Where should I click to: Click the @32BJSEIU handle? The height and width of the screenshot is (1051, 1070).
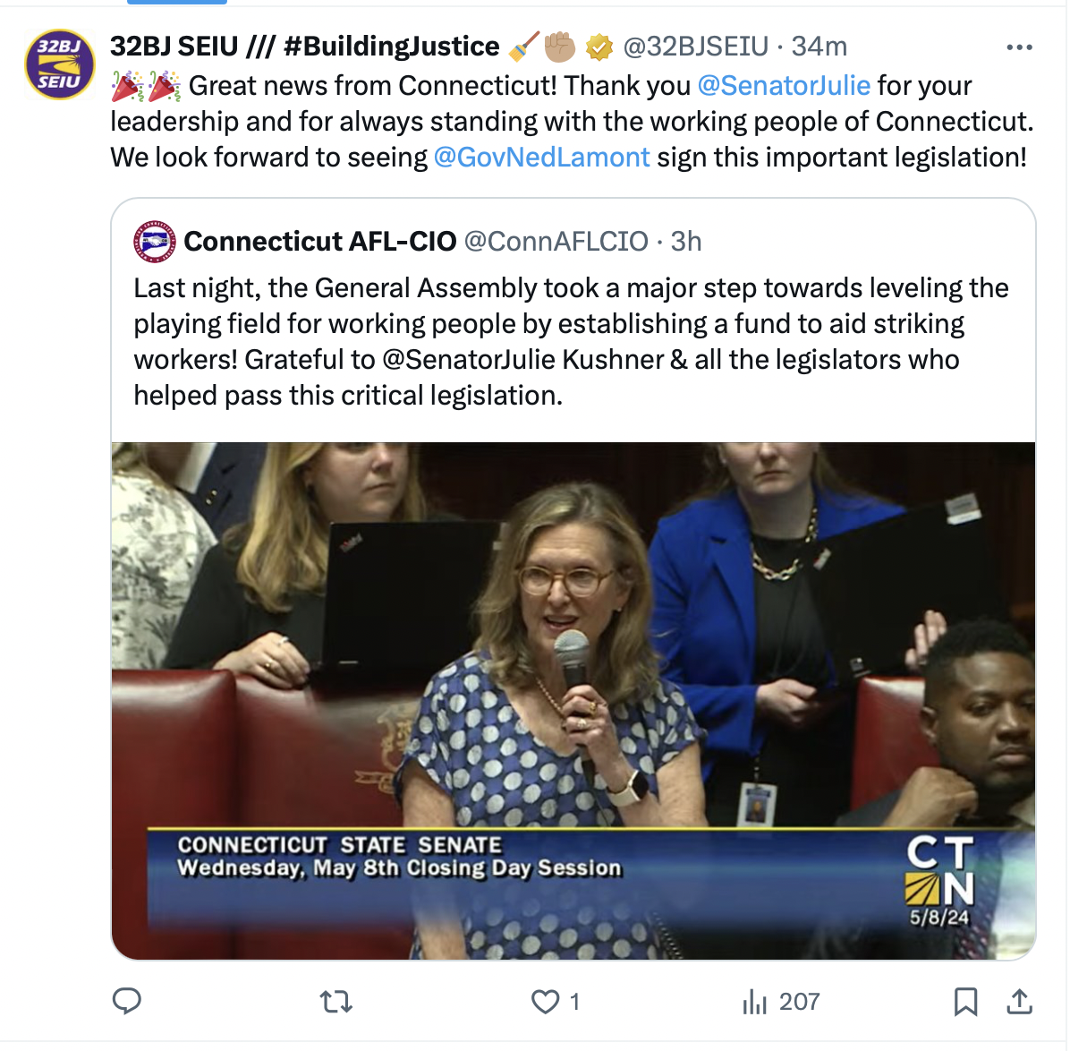tap(695, 47)
